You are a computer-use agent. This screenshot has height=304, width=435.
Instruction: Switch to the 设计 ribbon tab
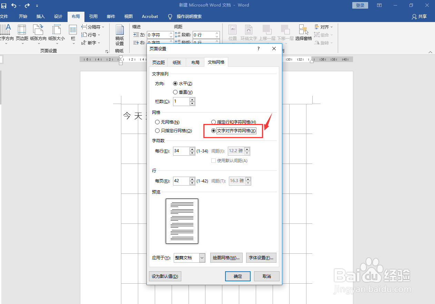pyautogui.click(x=58, y=17)
